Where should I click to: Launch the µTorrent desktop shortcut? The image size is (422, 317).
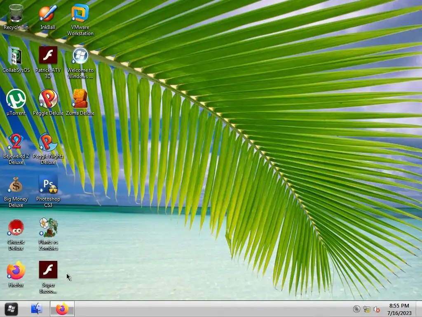pyautogui.click(x=16, y=102)
